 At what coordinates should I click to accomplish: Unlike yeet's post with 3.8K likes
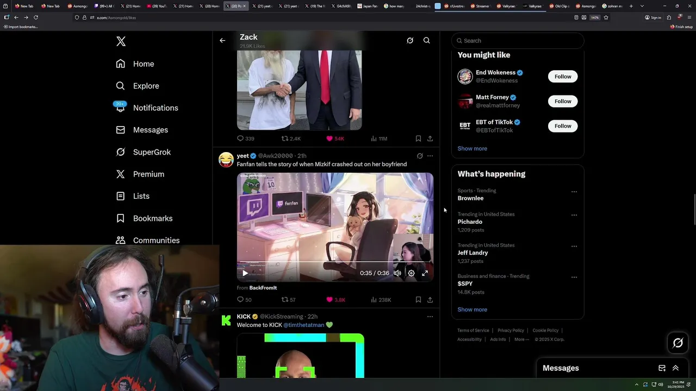(x=335, y=300)
